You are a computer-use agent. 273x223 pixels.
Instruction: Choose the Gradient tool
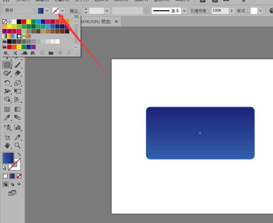[17, 109]
